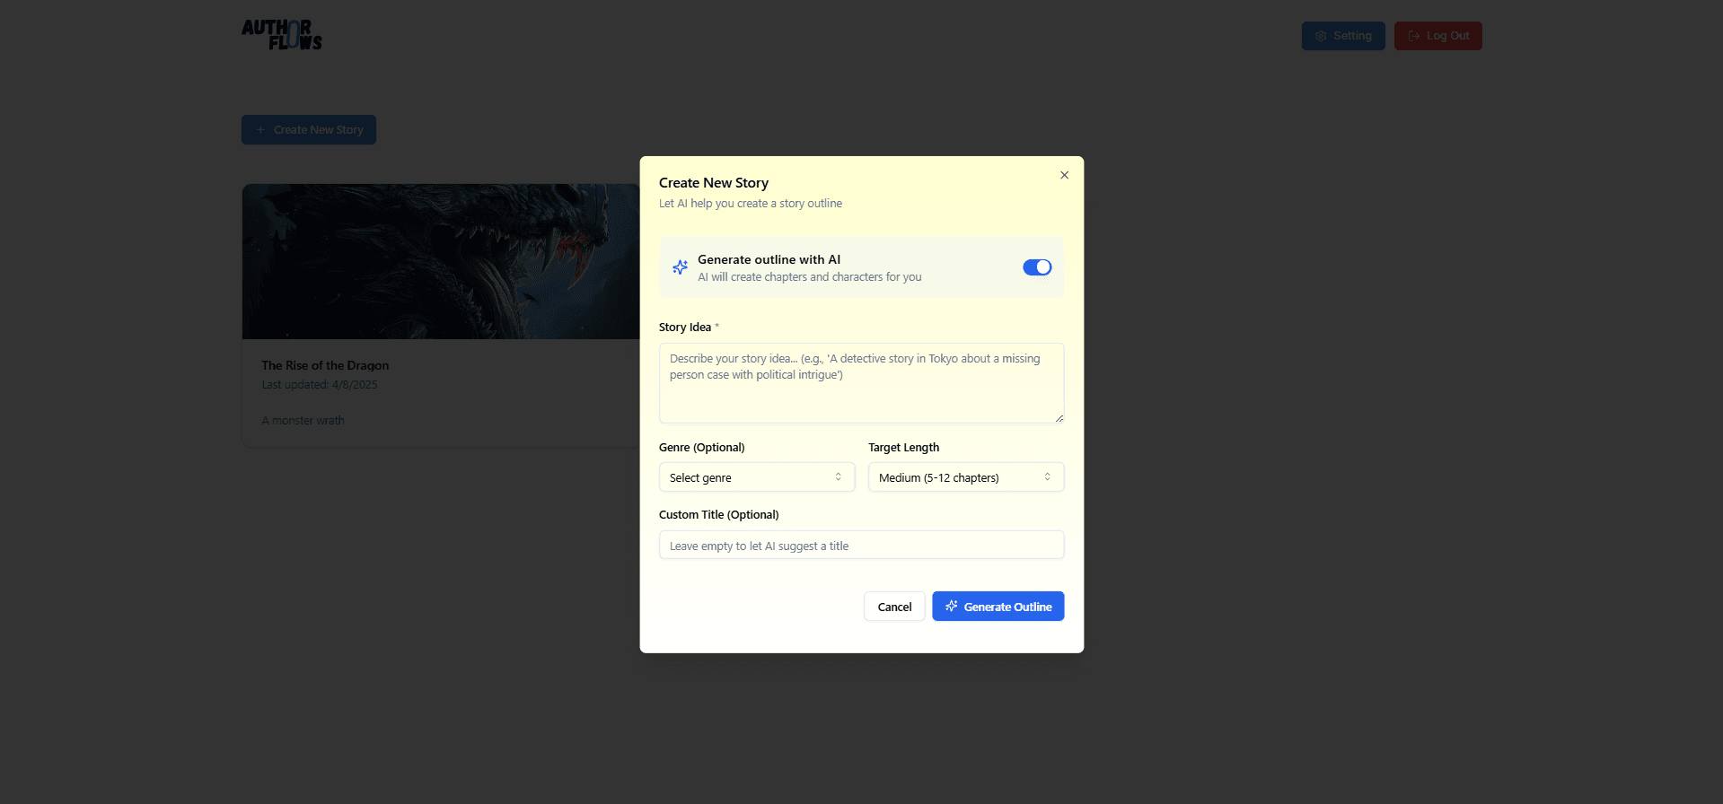
Task: Click the AuthorFlows logo
Action: click(282, 35)
